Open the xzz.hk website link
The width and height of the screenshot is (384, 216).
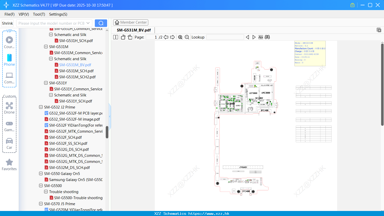tap(209, 213)
